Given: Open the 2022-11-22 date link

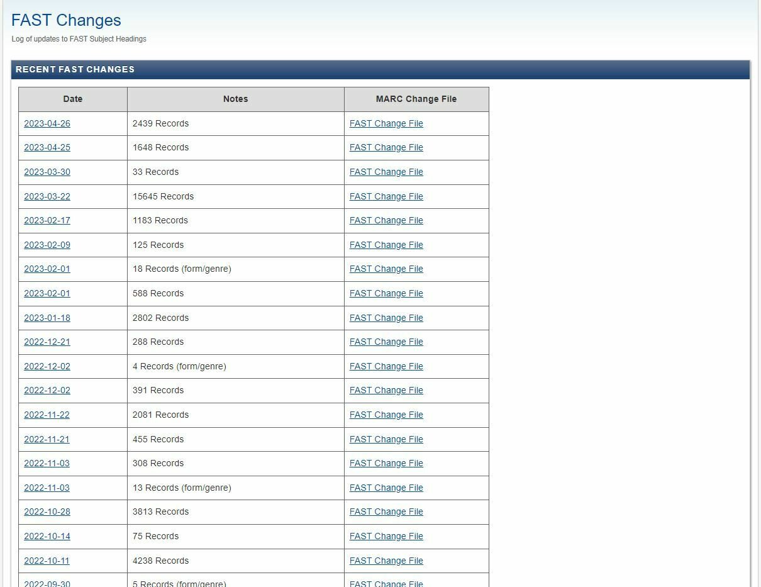Looking at the screenshot, I should point(47,415).
